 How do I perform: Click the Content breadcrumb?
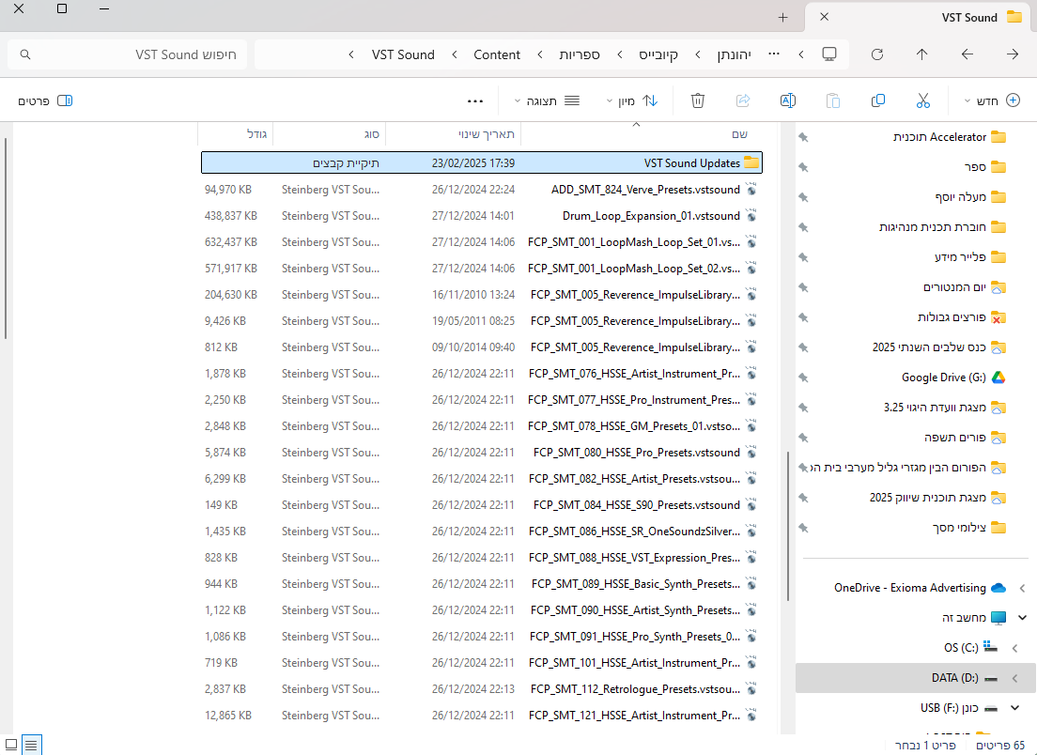(497, 54)
